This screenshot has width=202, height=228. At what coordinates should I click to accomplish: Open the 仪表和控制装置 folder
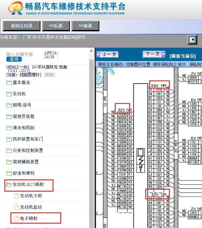[28, 150]
